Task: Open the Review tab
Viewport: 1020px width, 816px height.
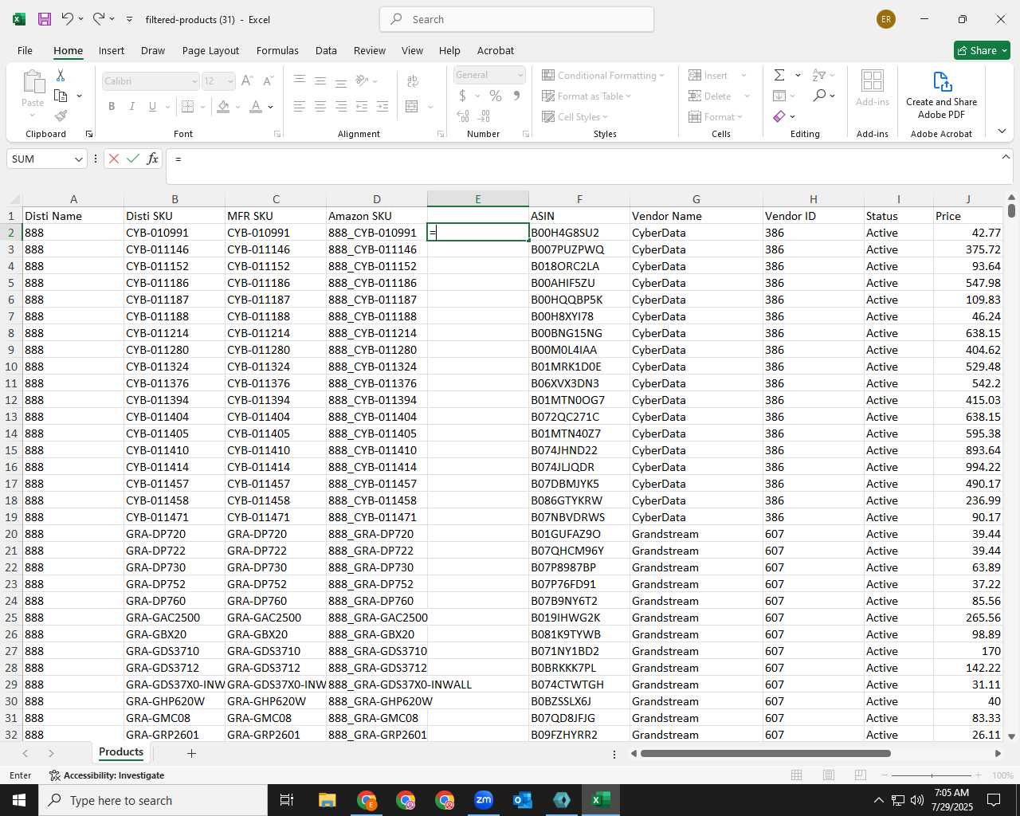Action: [x=370, y=50]
